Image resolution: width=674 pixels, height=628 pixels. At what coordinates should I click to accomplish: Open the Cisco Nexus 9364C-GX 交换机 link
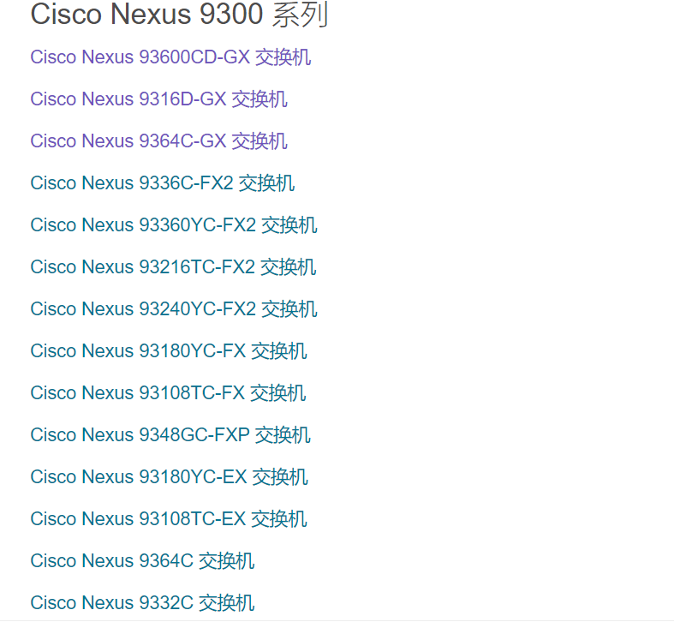pos(158,141)
